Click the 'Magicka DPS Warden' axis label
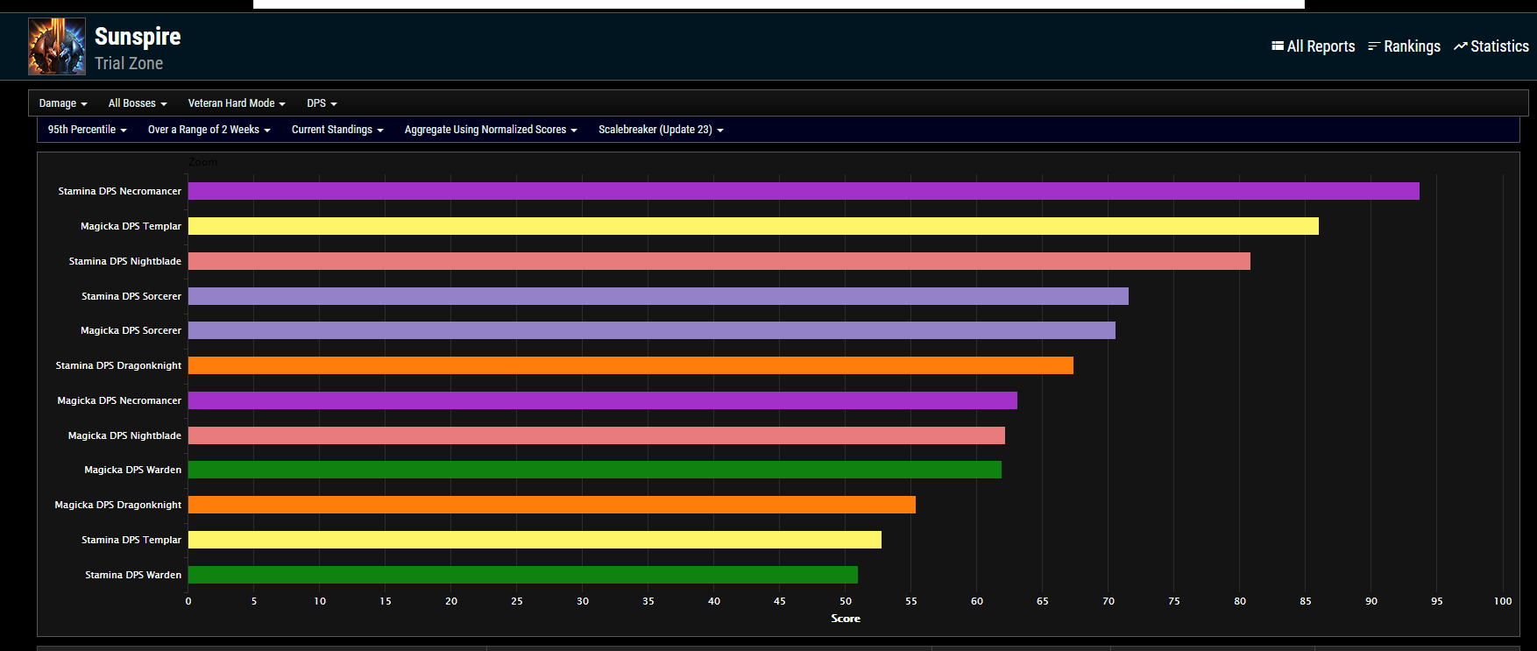Viewport: 1537px width, 651px height. pos(132,470)
